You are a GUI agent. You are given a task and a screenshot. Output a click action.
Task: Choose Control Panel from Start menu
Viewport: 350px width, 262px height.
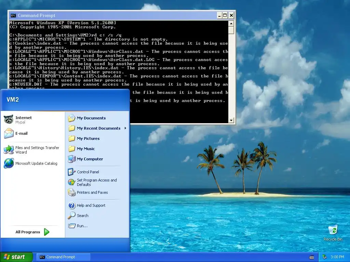pyautogui.click(x=97, y=172)
